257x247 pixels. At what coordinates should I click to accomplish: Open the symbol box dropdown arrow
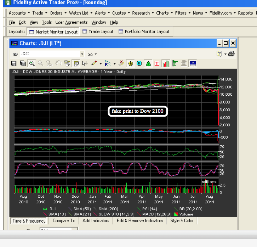click(82, 54)
